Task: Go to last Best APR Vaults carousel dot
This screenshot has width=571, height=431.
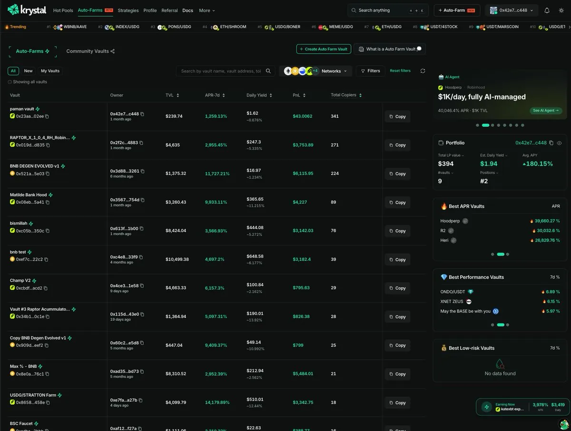Action: pos(508,255)
